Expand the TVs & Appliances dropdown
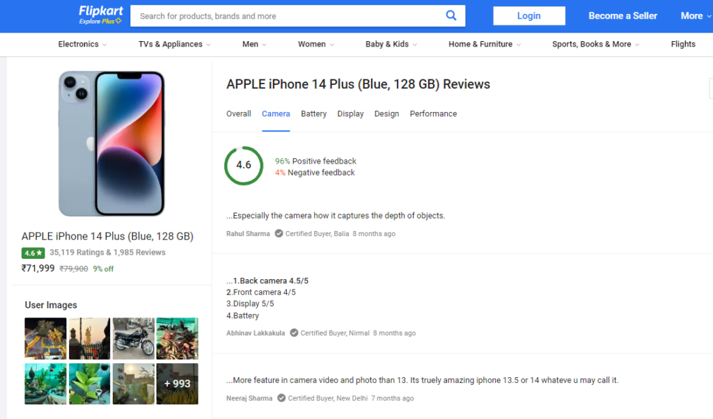The image size is (713, 419). (175, 44)
